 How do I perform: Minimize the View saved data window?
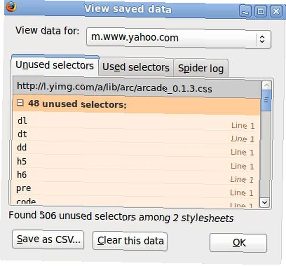tap(245, 11)
